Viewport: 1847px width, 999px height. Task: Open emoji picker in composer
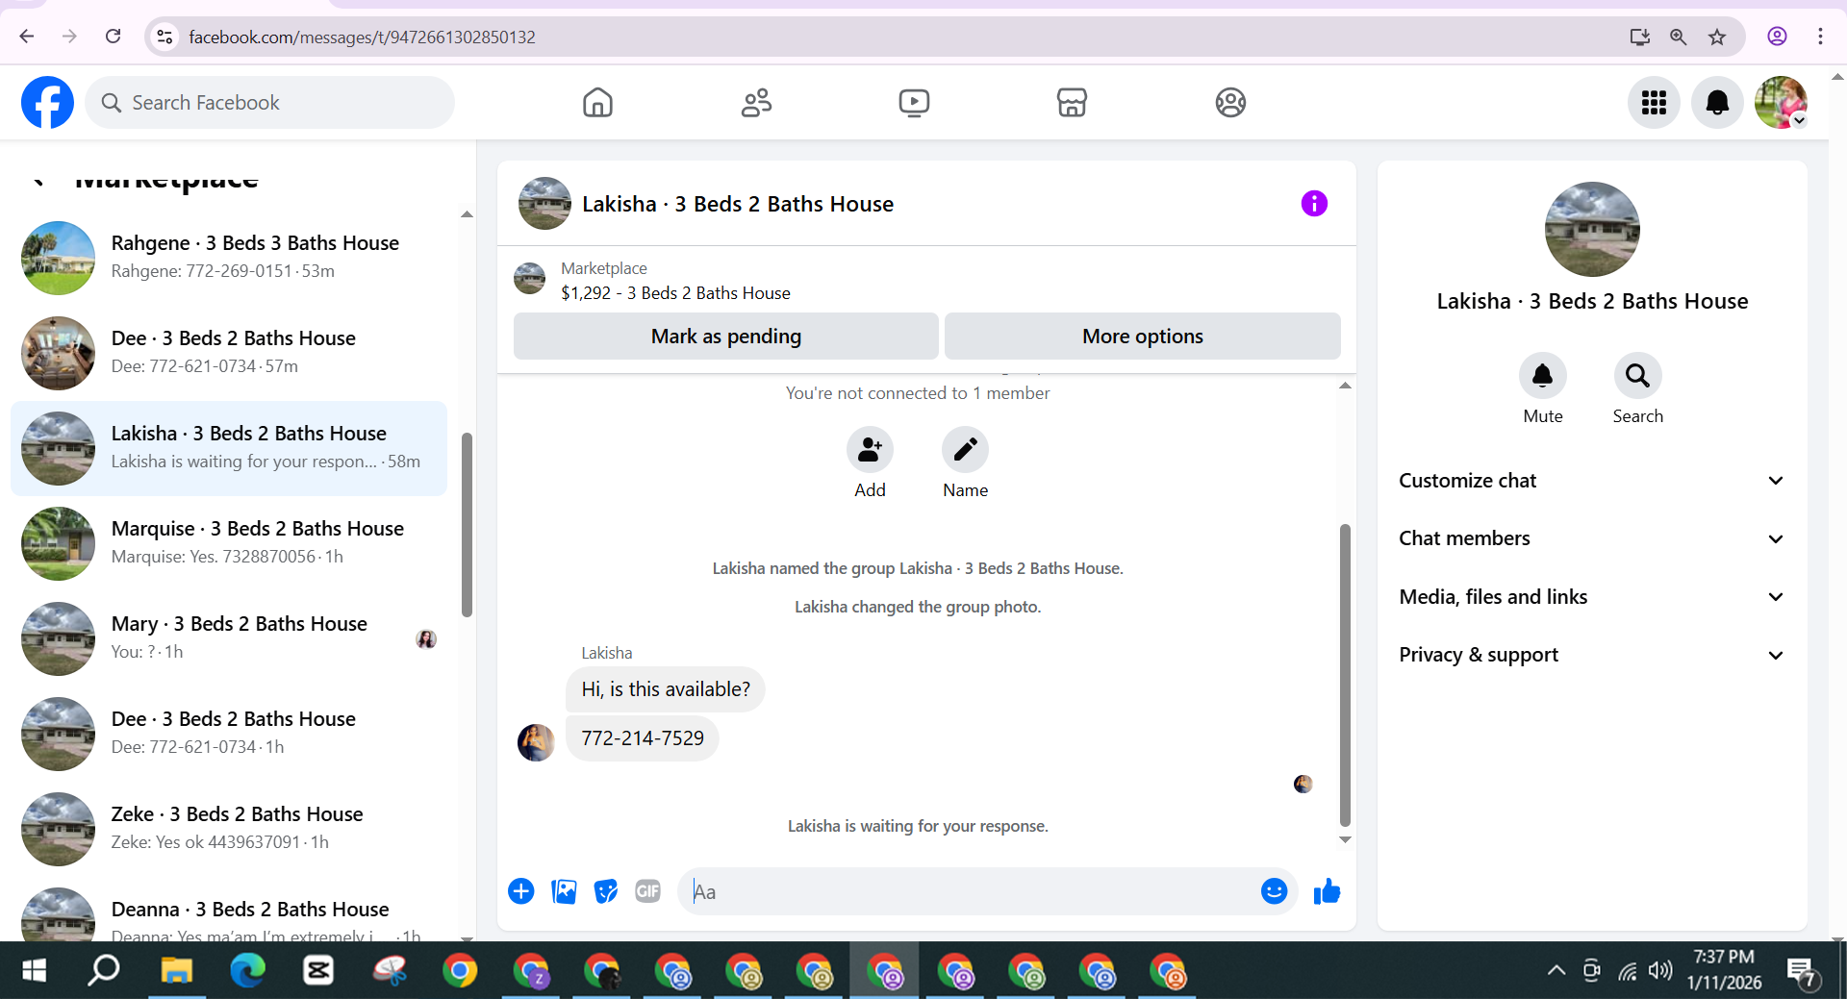(1274, 891)
